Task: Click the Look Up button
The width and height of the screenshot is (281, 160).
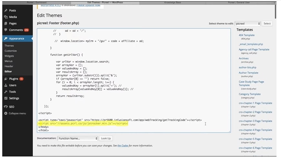Action: point(106,138)
